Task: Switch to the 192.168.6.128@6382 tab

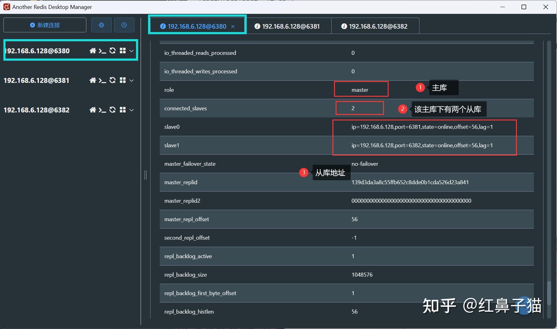Action: pos(377,26)
